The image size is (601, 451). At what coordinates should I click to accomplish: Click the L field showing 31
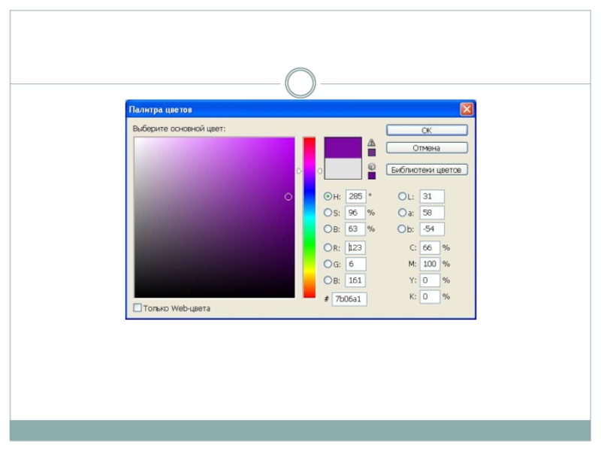[x=432, y=196]
